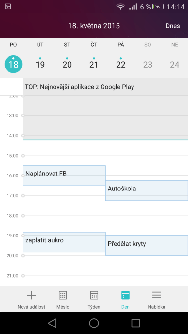Image resolution: width=188 pixels, height=334 pixels.
Task: Open the Autoškola event
Action: [147, 190]
